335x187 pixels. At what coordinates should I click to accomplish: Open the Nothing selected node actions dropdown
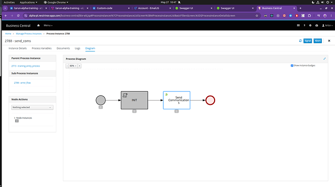(32, 107)
